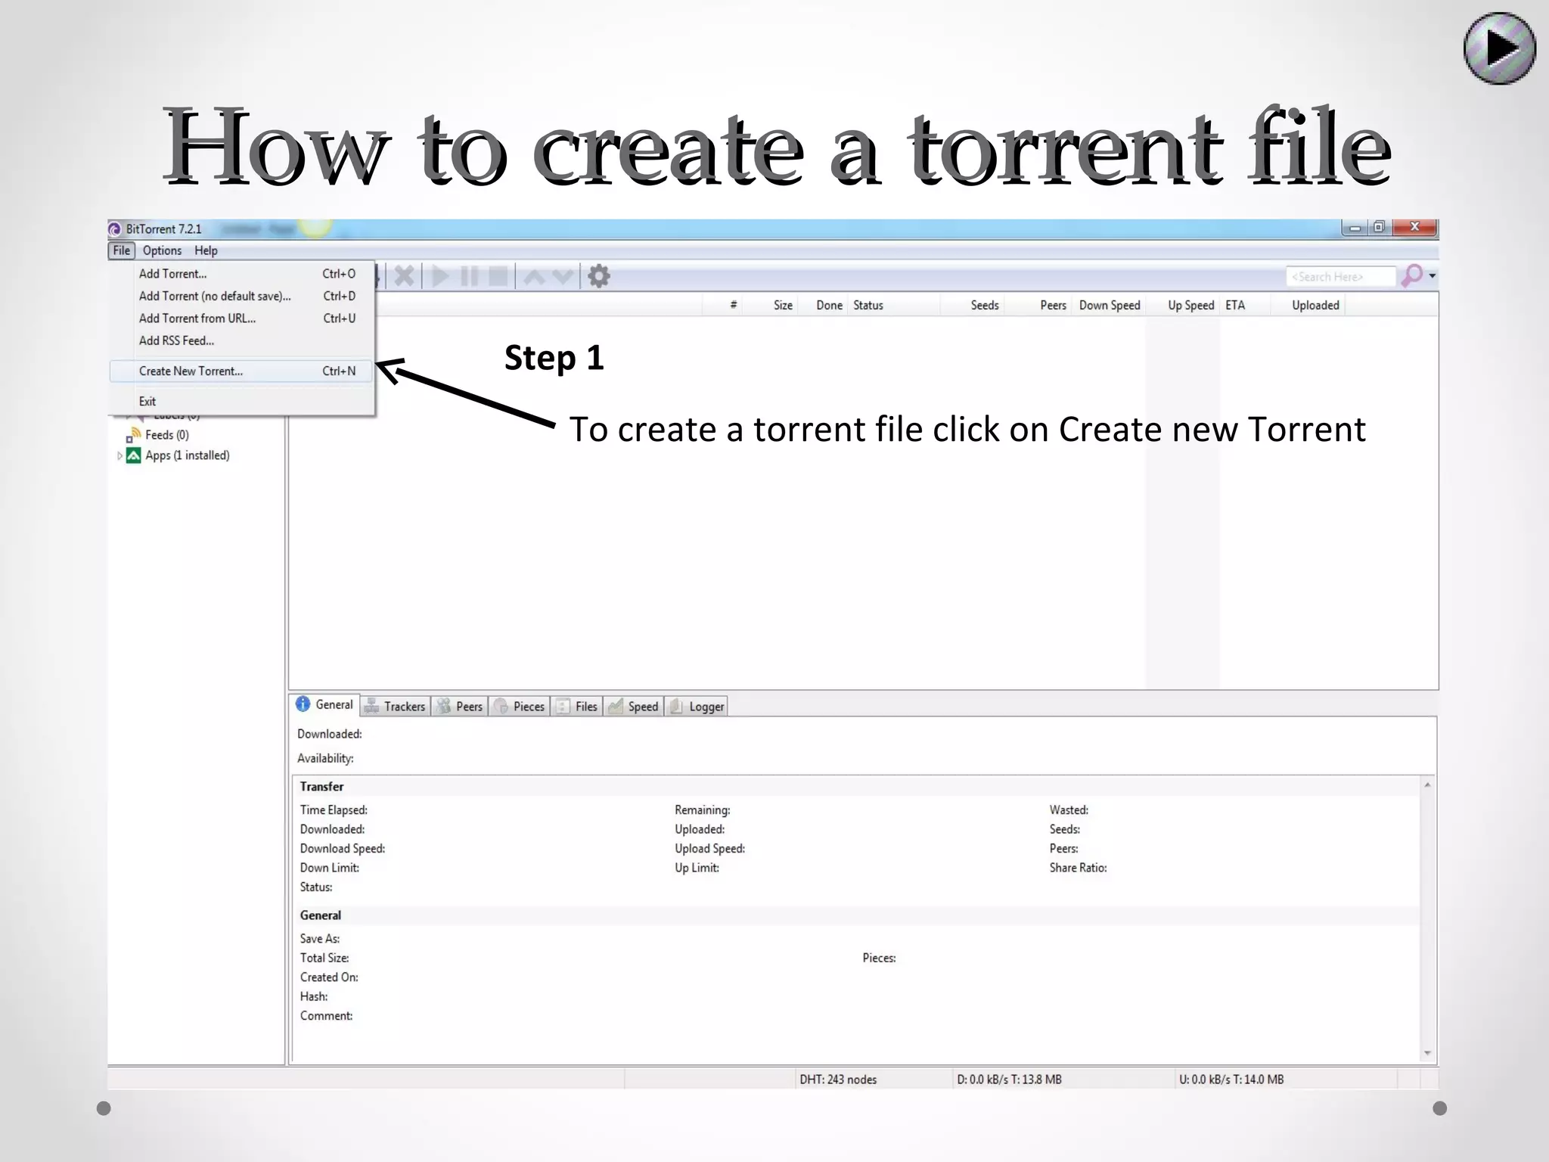1549x1162 pixels.
Task: Click the BitTorrent logo in title bar
Action: 115,229
